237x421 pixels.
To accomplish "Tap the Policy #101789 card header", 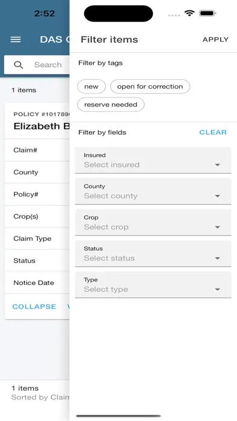I will click(x=37, y=122).
